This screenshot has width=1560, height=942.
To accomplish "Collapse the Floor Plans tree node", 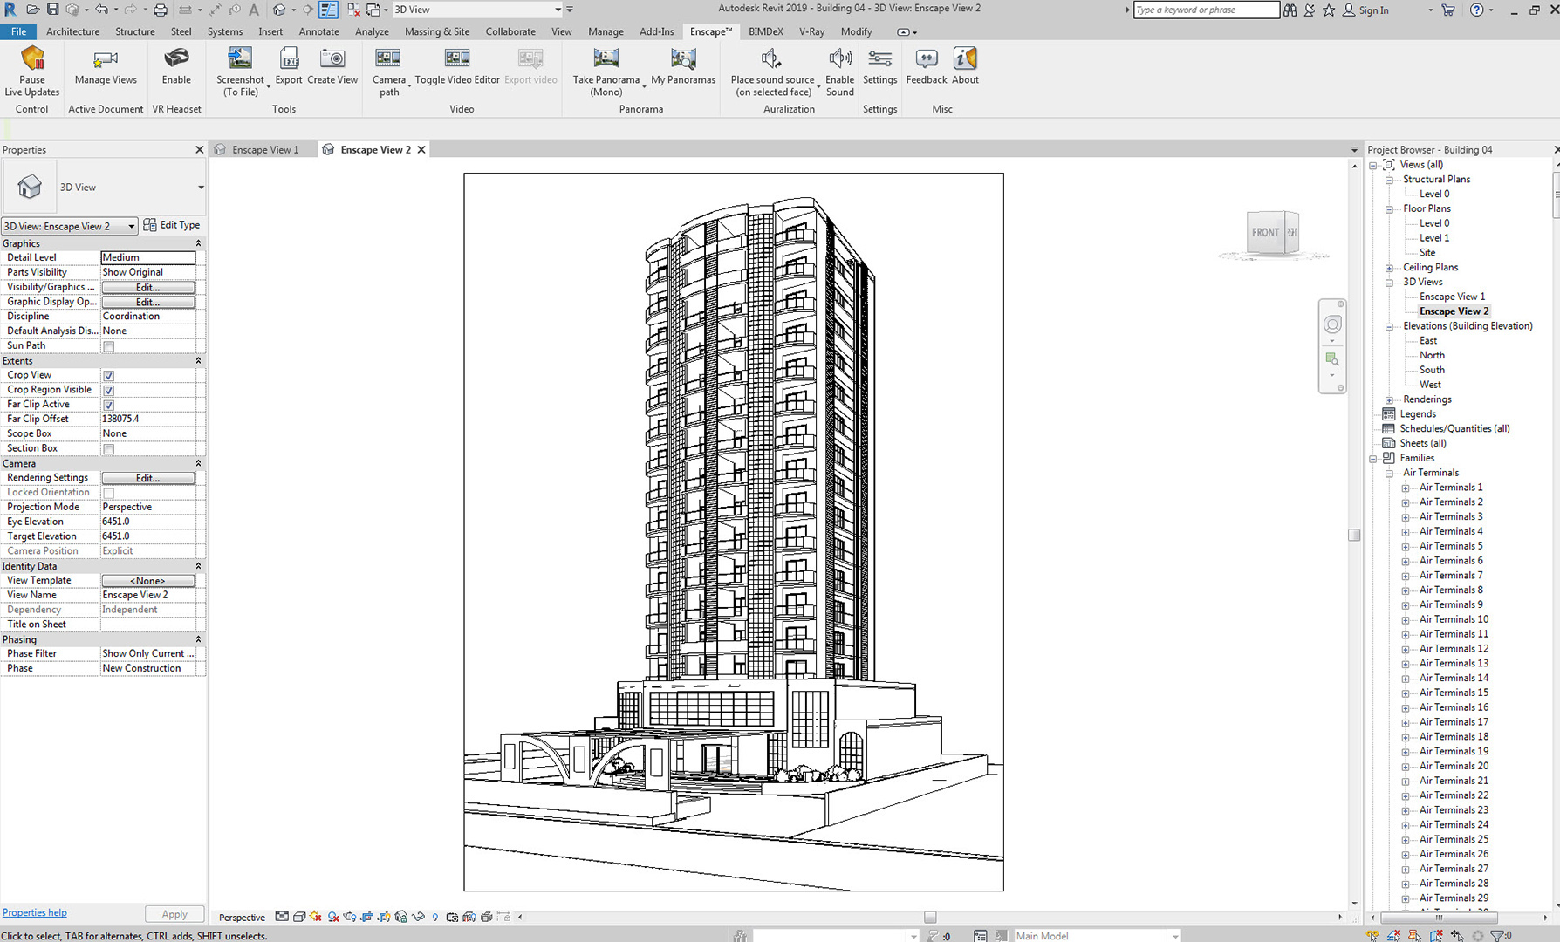I will point(1389,209).
